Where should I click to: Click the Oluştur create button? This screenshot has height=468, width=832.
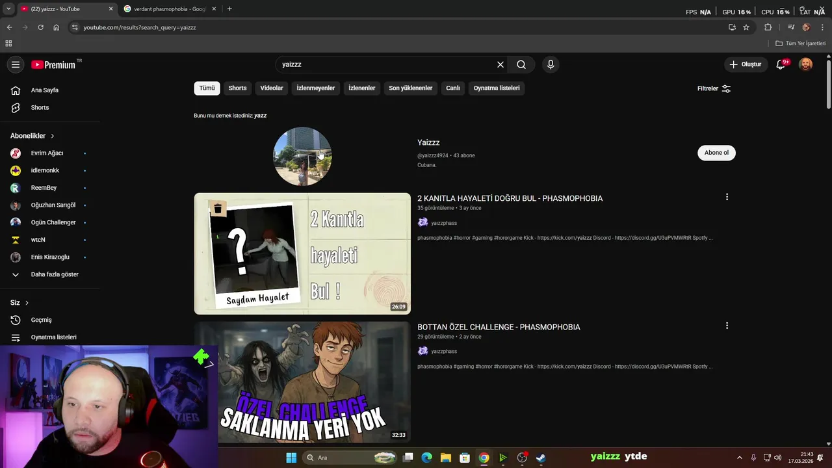coord(745,64)
